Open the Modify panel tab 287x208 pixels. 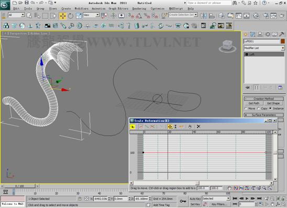pyautogui.click(x=253, y=34)
